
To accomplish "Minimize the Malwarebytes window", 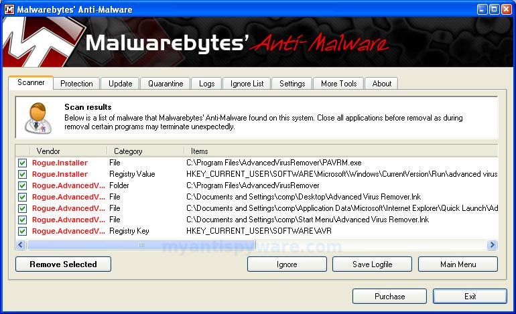I will coord(482,9).
